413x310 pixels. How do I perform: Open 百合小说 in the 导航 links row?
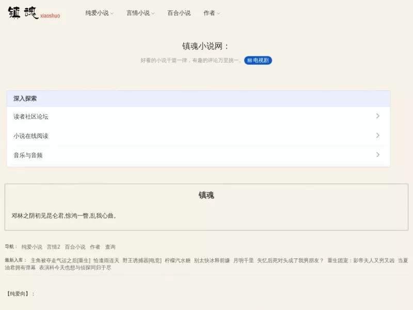(x=75, y=247)
